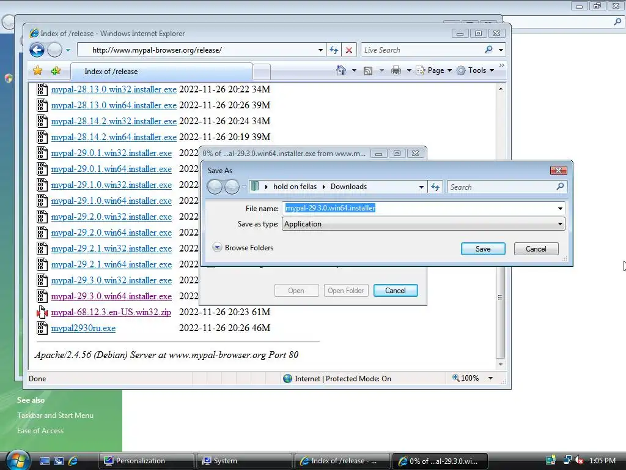Image resolution: width=626 pixels, height=470 pixels.
Task: Open the mypal2930ru.exe link
Action: [x=83, y=329]
